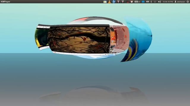Open the Wi-Fi network indicator

click(155, 2)
